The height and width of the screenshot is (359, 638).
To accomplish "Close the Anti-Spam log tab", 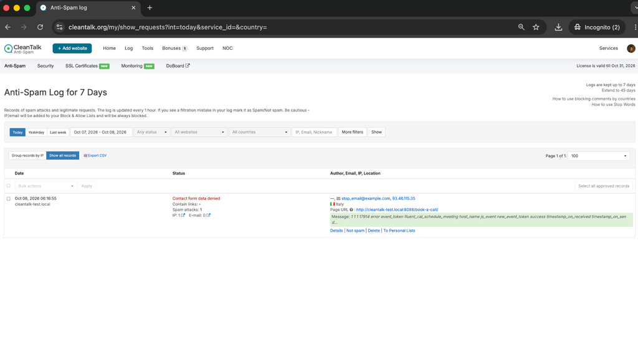I will click(x=133, y=7).
